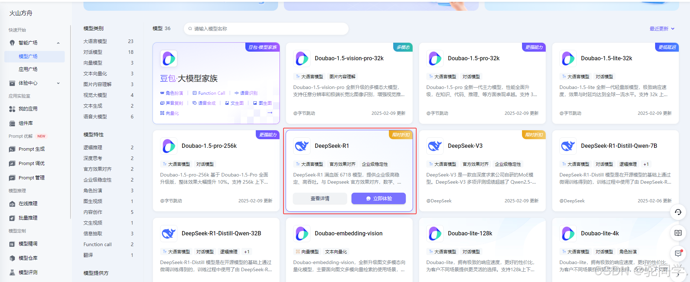Viewport: 690px width, 282px height.
Task: Click the 模型仓库 icon
Action: [x=12, y=258]
